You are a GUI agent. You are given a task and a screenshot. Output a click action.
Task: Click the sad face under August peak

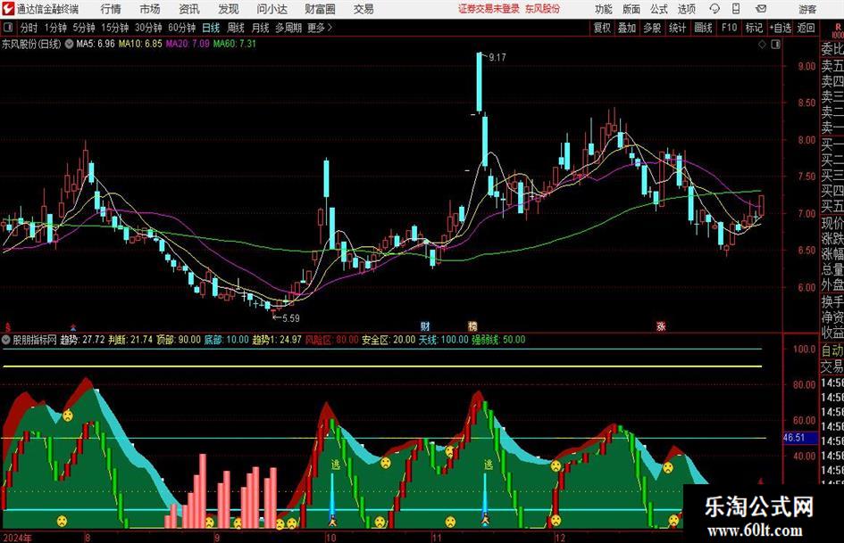coord(68,415)
